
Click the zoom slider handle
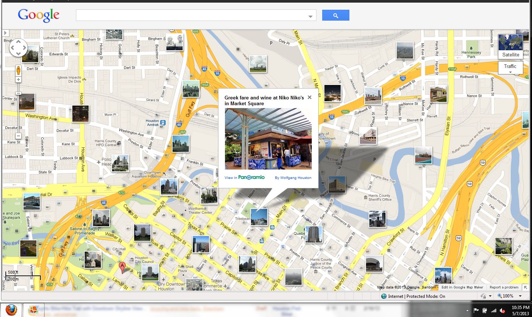[x=18, y=93]
